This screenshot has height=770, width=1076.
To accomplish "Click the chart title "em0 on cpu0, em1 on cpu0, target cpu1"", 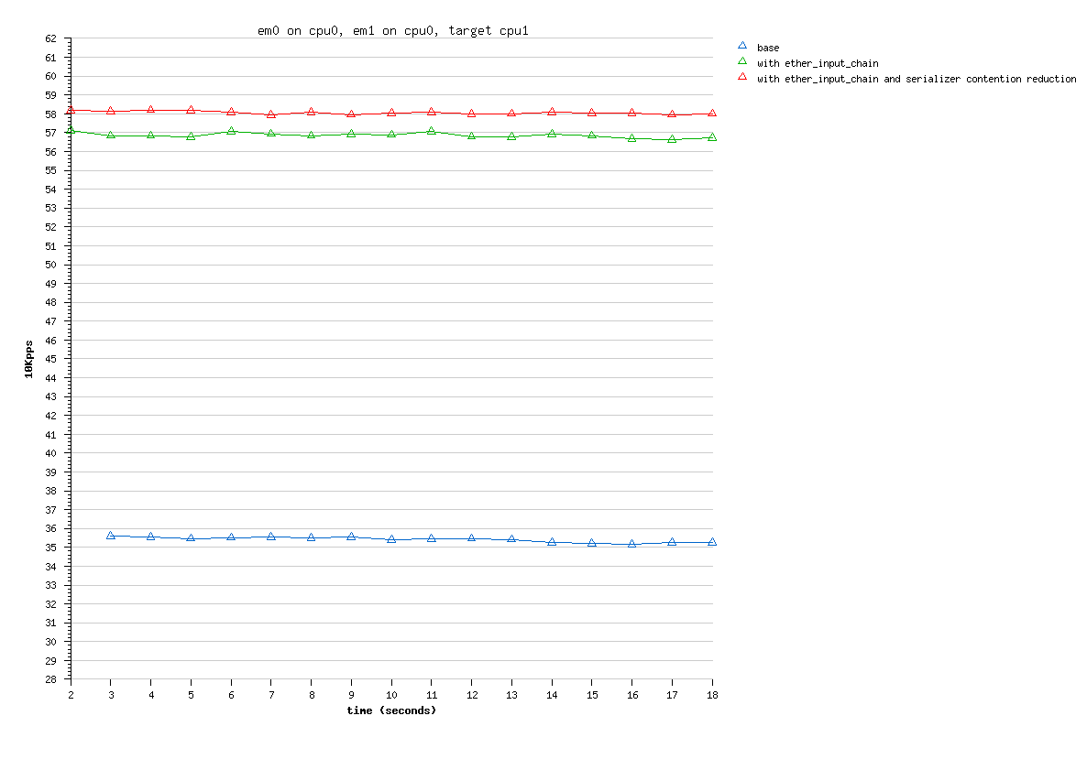I will tap(393, 31).
